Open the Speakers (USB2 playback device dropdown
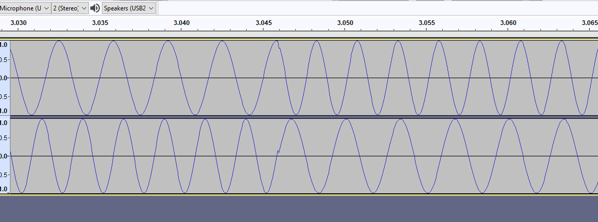 coord(129,8)
